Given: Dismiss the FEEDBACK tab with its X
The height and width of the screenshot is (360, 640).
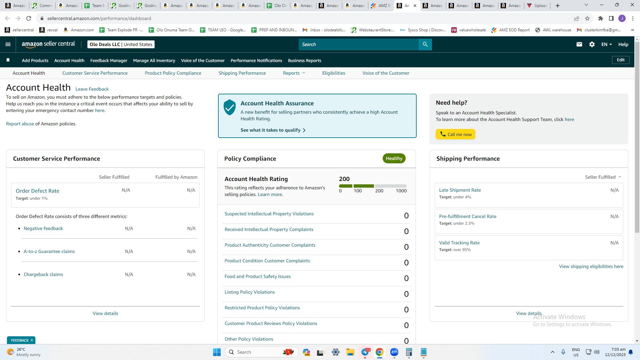Looking at the screenshot, I should click(32, 340).
